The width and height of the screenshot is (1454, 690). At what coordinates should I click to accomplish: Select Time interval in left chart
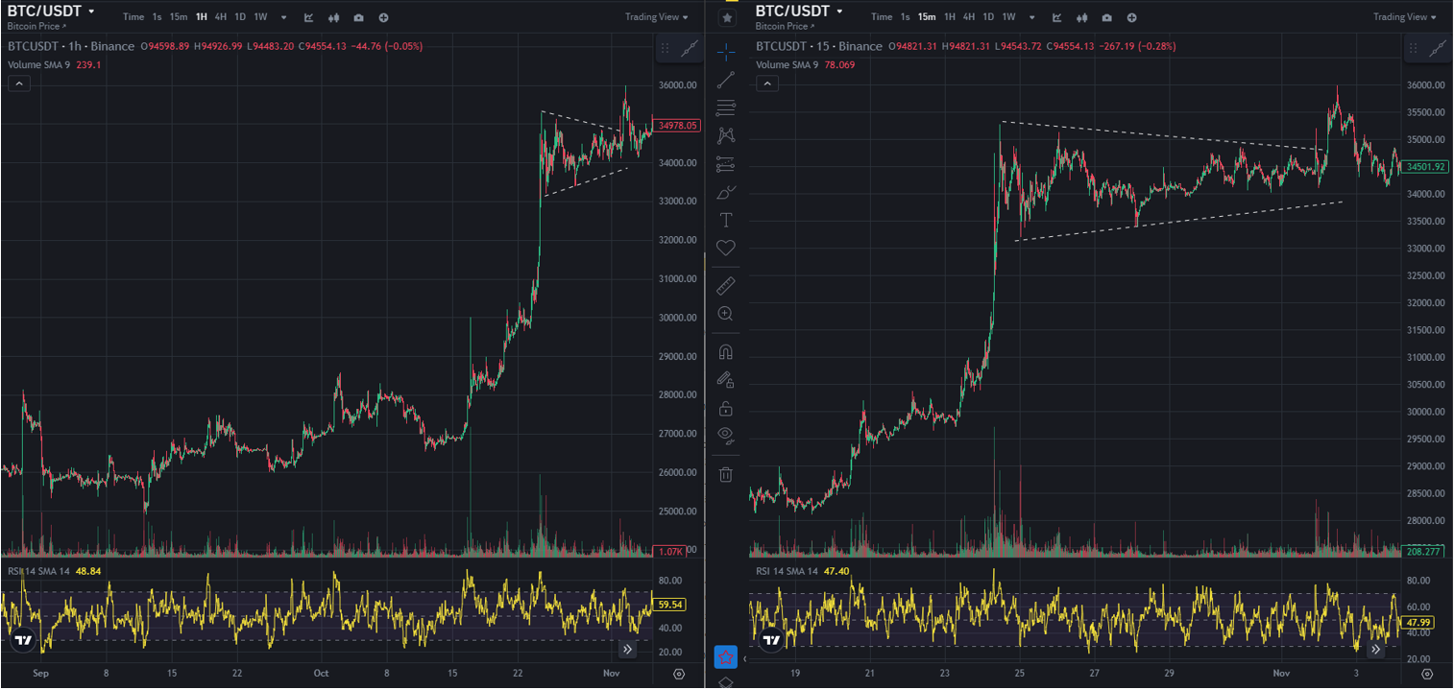[x=133, y=17]
